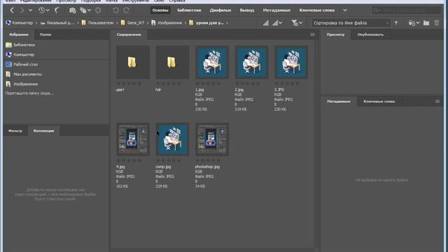Screen dimensions: 448x252
Task: Switch to the Избранное tab
Action: pyautogui.click(x=19, y=34)
